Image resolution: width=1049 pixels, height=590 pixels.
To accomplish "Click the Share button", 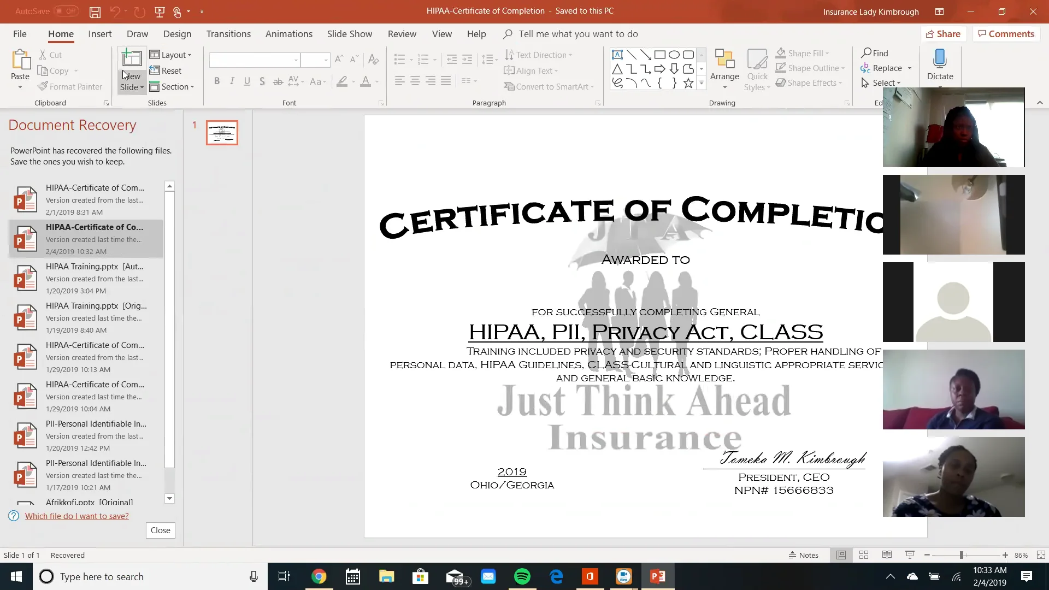I will tap(944, 34).
